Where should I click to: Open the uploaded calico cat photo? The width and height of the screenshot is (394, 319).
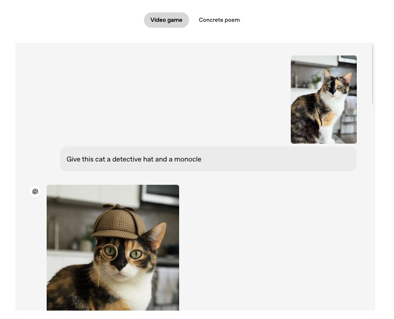point(324,100)
